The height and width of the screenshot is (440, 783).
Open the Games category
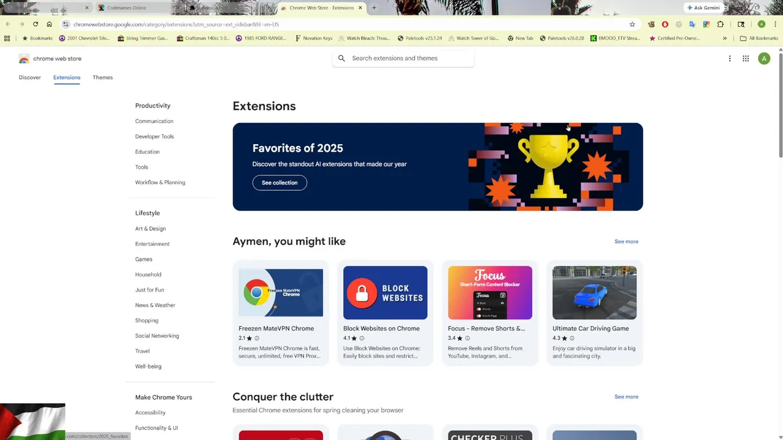point(144,259)
